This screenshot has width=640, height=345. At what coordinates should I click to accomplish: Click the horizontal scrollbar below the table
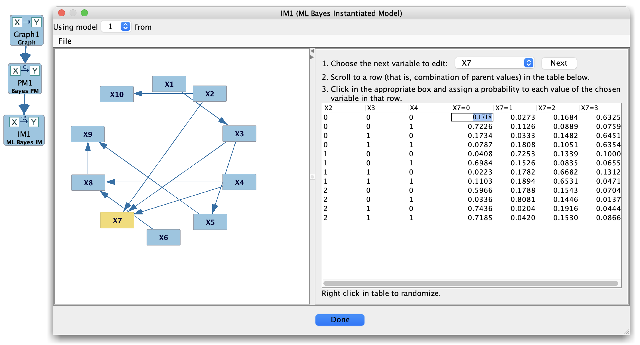pyautogui.click(x=471, y=283)
